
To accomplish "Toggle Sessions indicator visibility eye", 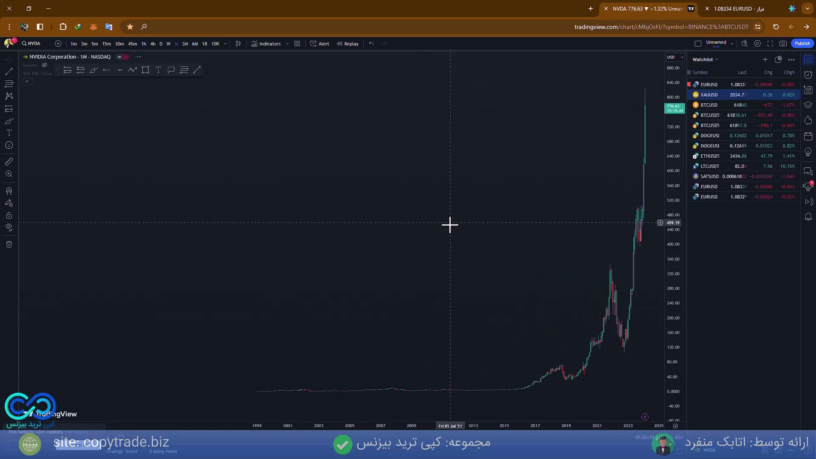I will (44, 65).
